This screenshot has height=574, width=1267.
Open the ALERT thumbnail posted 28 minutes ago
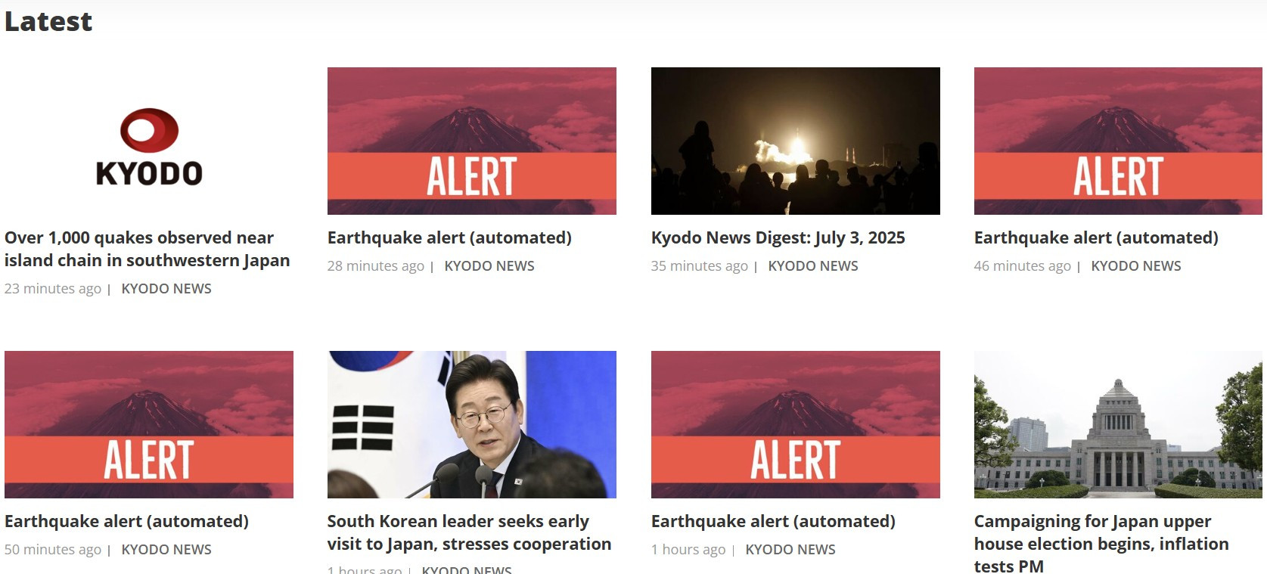[x=472, y=141]
